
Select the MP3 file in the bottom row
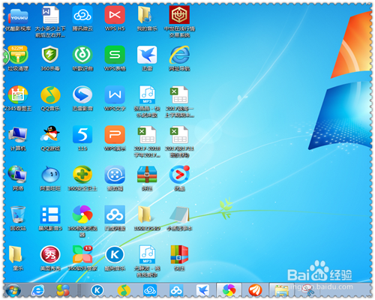147,254
